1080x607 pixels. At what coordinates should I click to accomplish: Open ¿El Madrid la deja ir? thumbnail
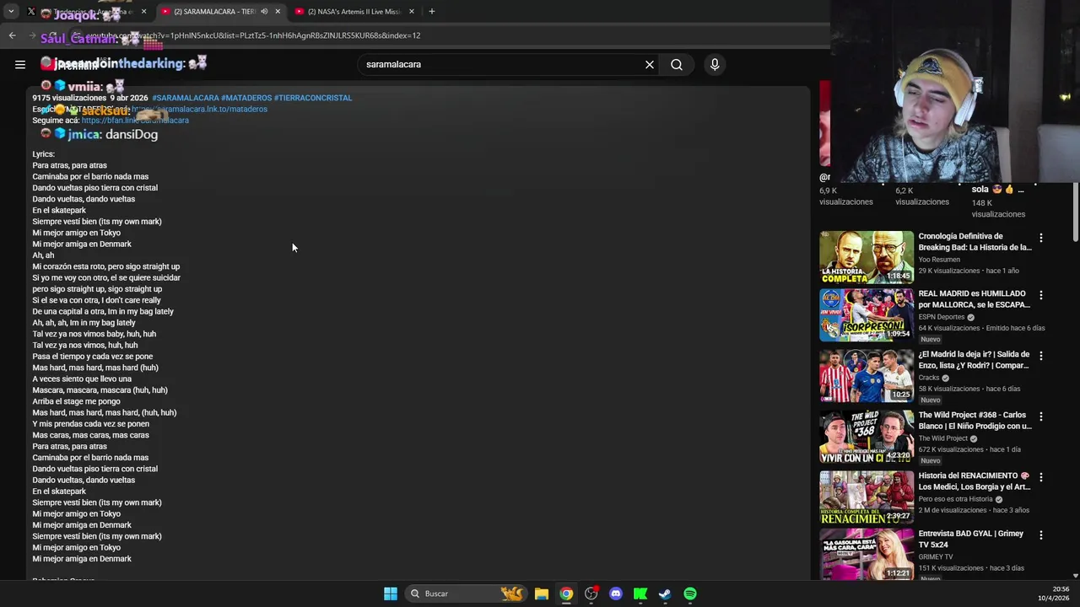pos(866,376)
